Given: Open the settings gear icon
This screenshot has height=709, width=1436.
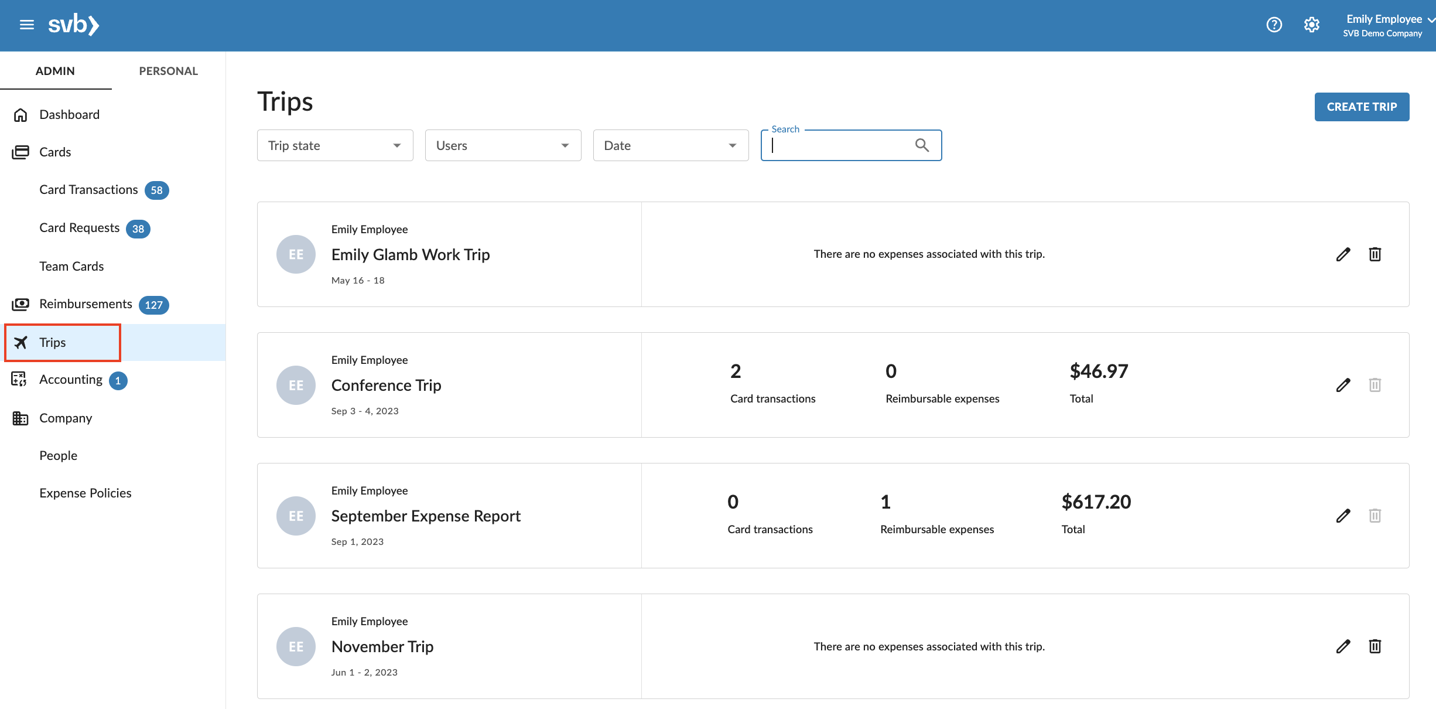Looking at the screenshot, I should pyautogui.click(x=1311, y=25).
